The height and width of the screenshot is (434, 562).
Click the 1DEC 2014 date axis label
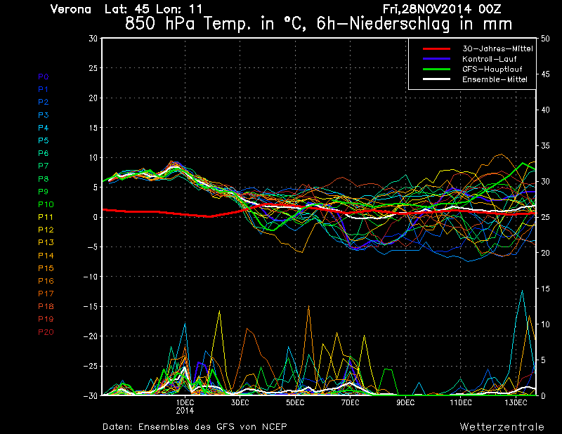point(185,407)
